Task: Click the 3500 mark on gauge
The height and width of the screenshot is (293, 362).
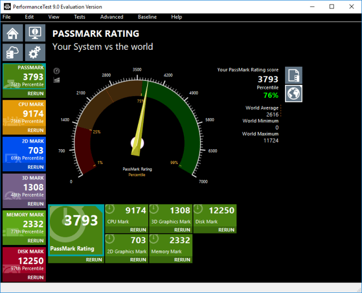Action: pos(137,70)
